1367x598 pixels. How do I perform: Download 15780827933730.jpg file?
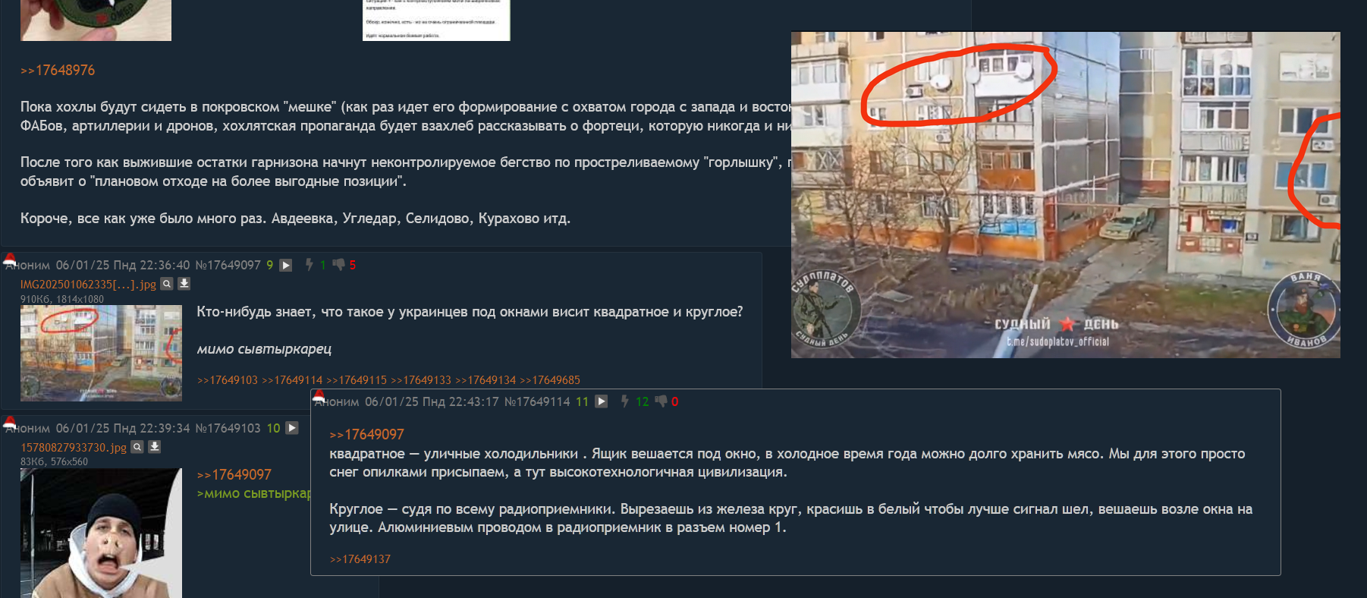[x=154, y=447]
